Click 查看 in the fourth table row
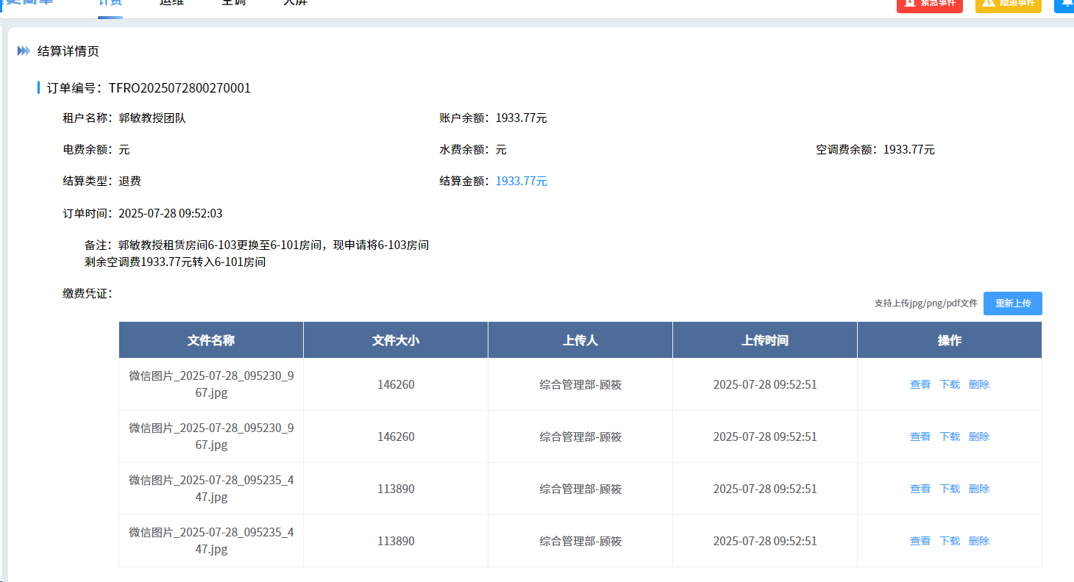This screenshot has width=1074, height=582. click(x=920, y=541)
